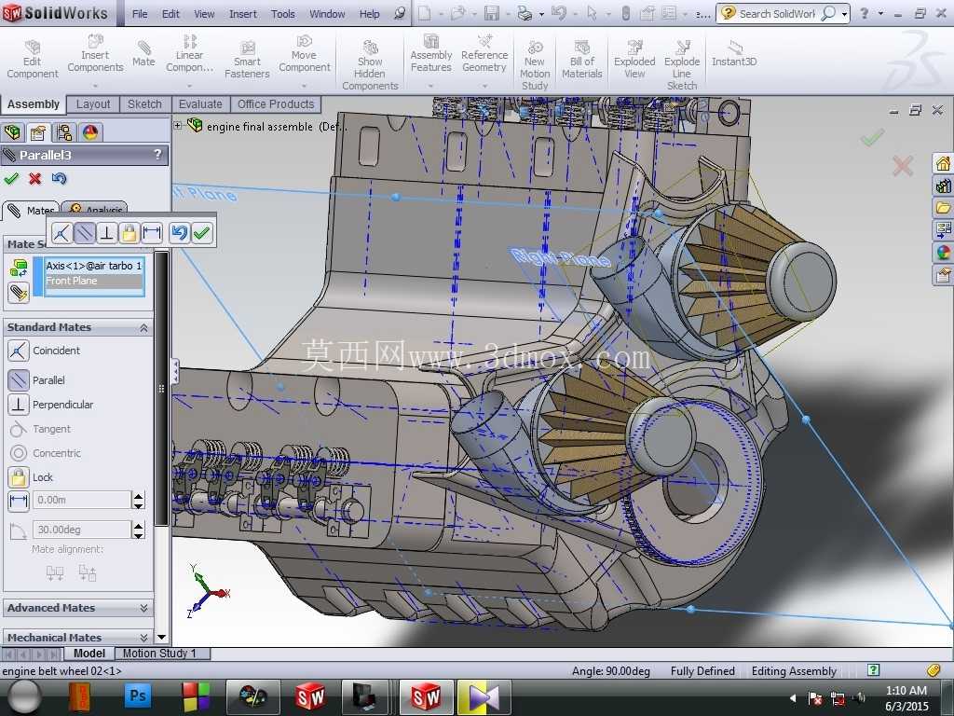954x716 pixels.
Task: Expand engine final assemble tree node
Action: pos(178,126)
